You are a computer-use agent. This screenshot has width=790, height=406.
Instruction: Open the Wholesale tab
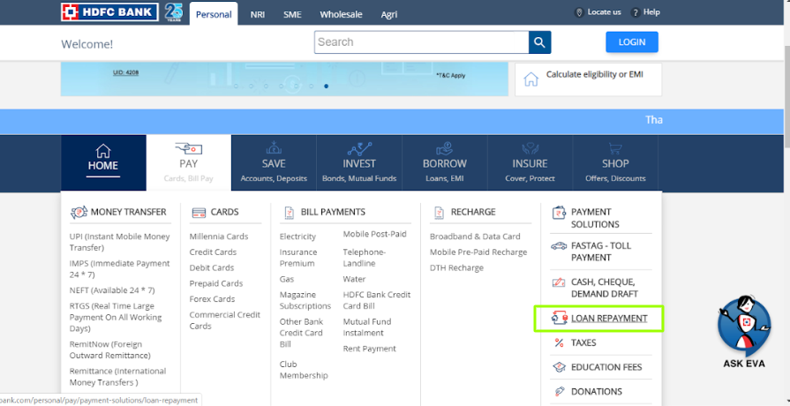[341, 15]
